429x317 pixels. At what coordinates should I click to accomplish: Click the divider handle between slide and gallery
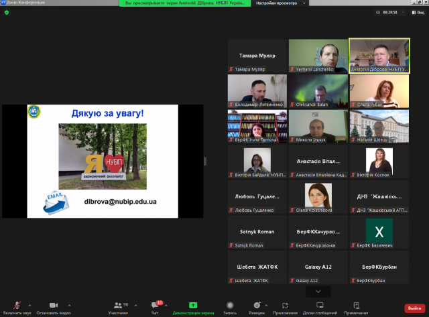pos(205,161)
